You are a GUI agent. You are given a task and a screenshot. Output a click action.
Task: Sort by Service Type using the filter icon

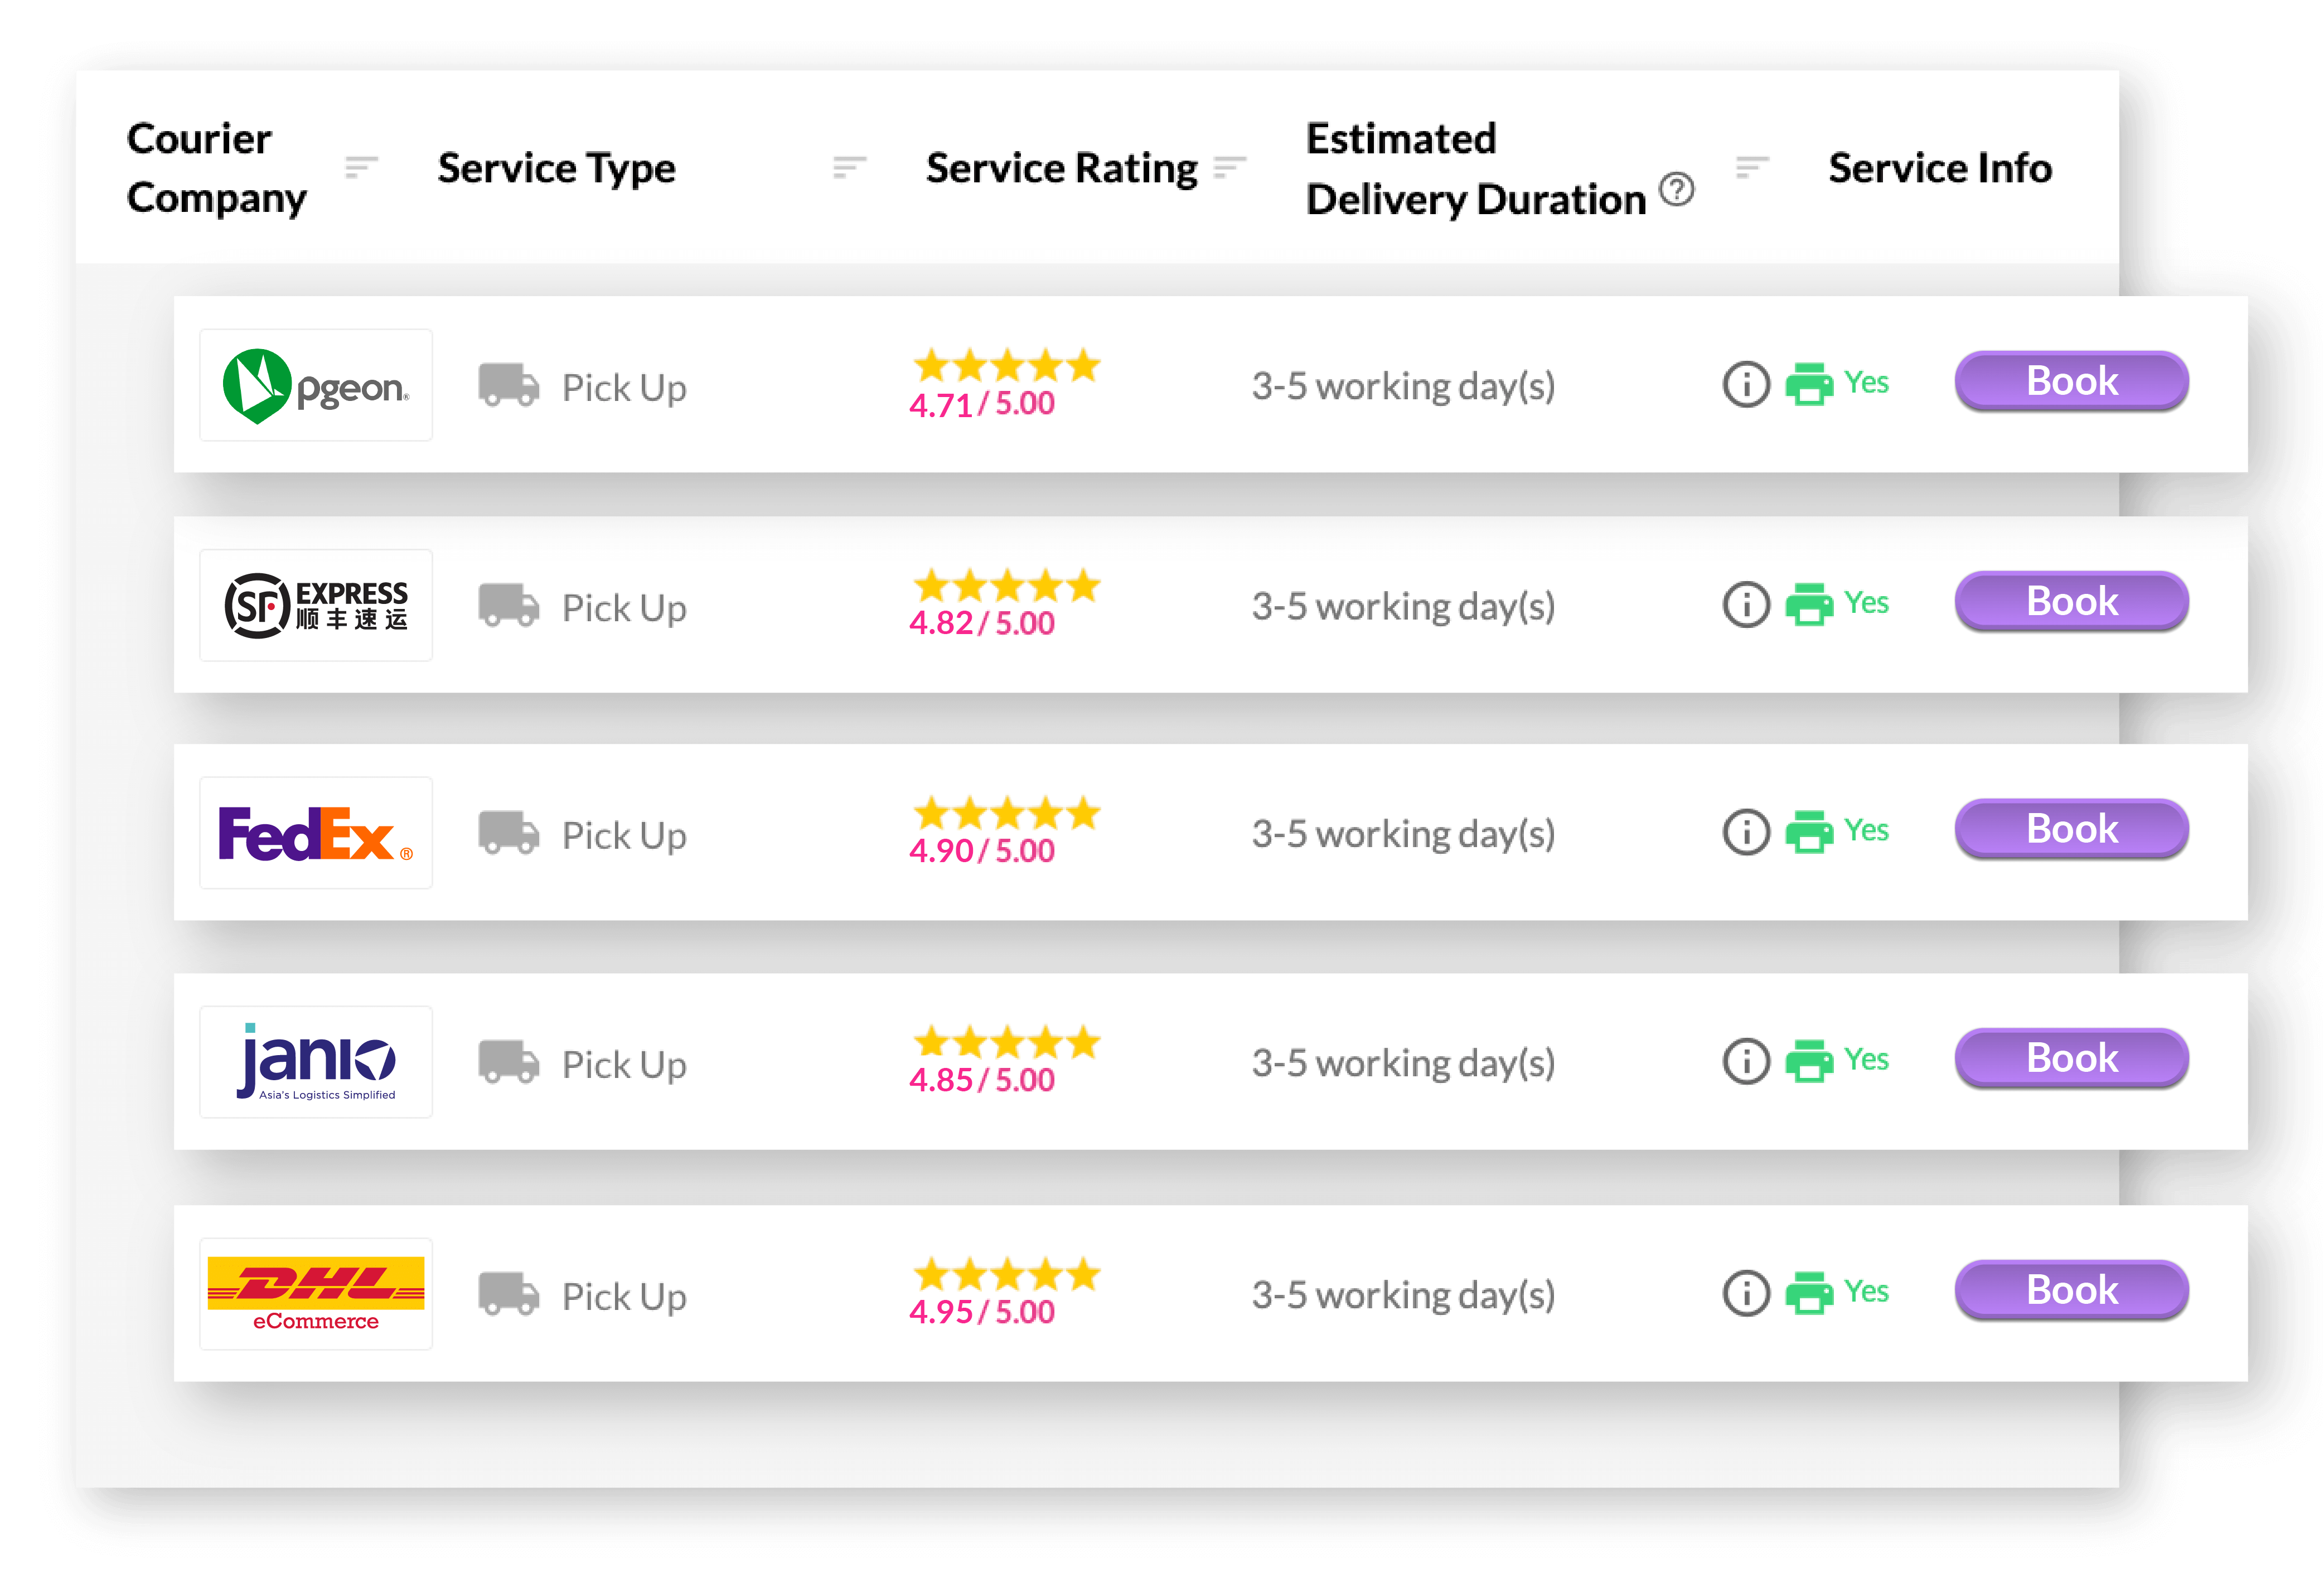click(849, 167)
